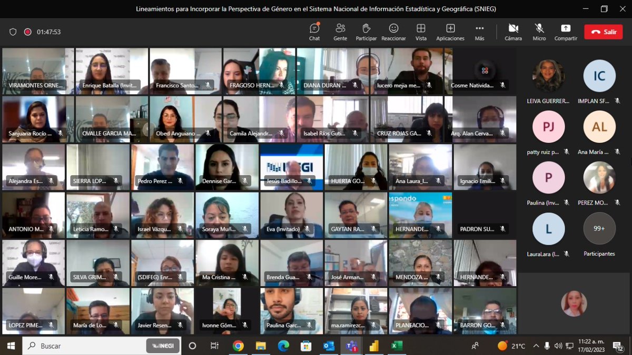Click the P avatar for Paulina
This screenshot has height=355, width=632.
(x=548, y=178)
